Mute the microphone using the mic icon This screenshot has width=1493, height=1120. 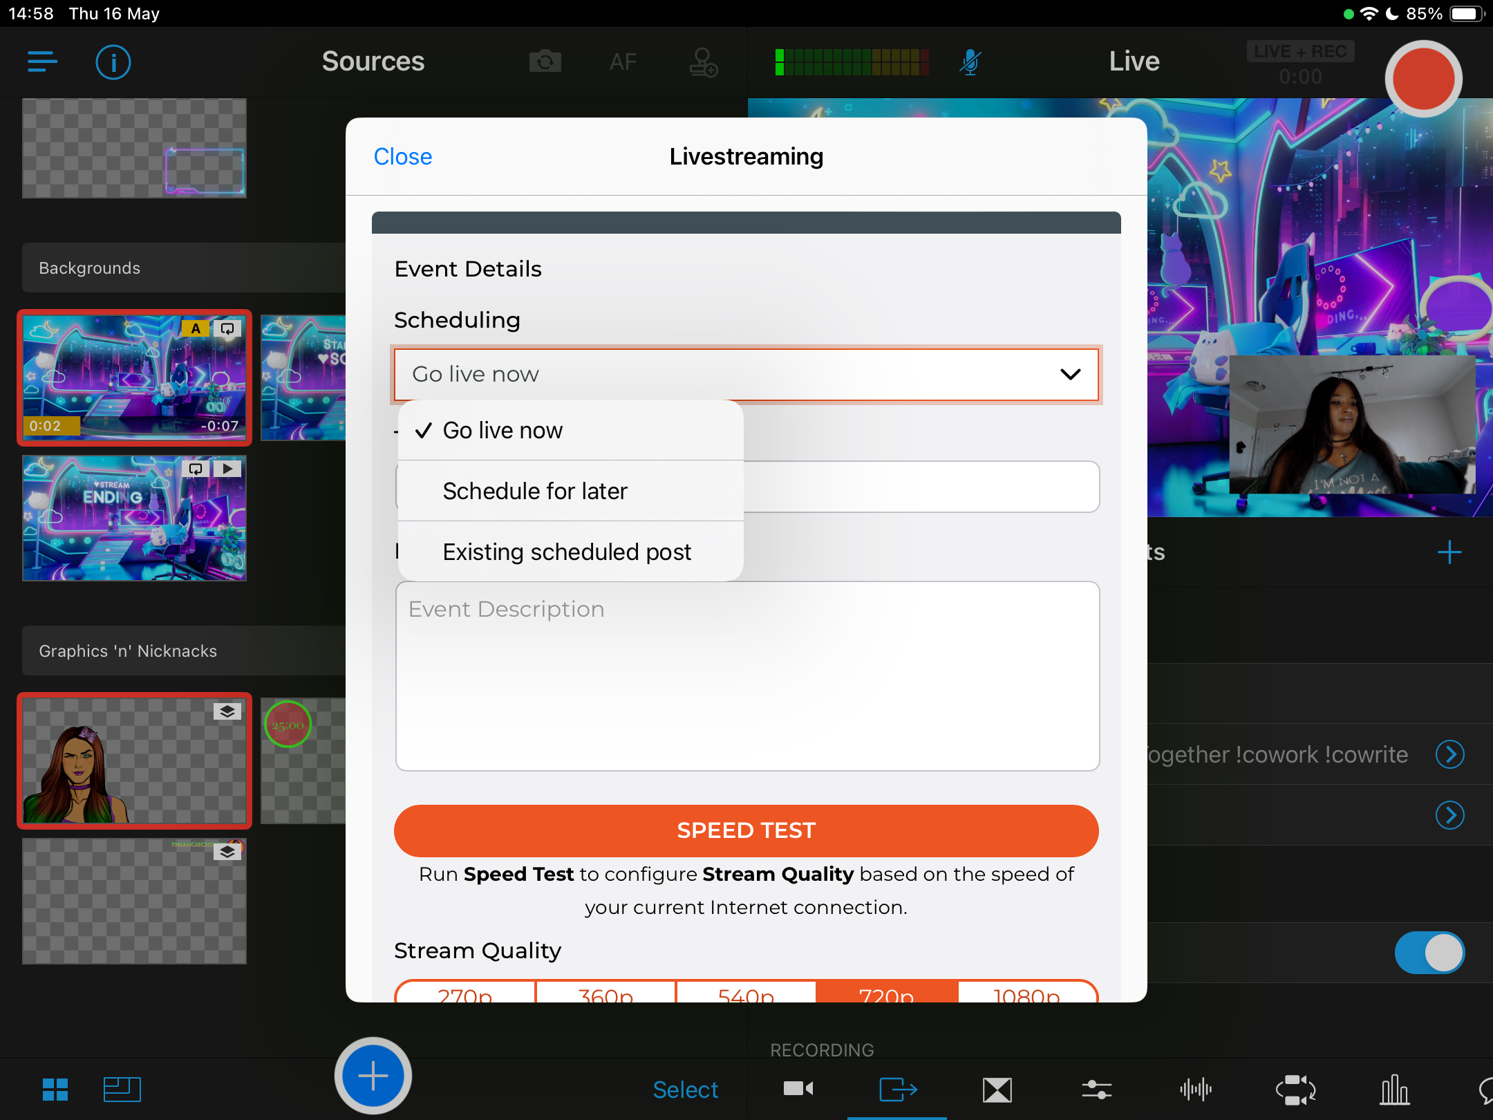coord(969,62)
